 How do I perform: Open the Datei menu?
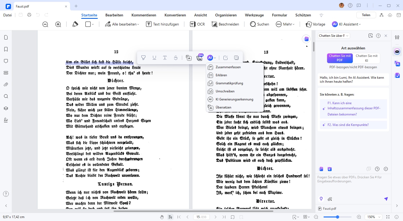pyautogui.click(x=8, y=15)
